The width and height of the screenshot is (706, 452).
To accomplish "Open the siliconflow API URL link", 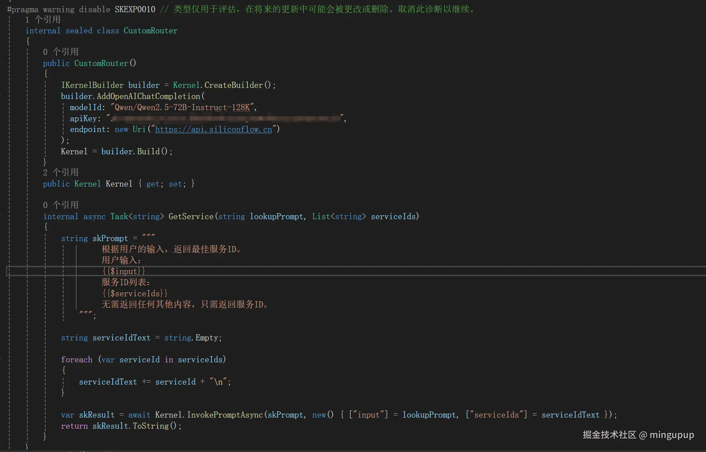I will point(213,130).
